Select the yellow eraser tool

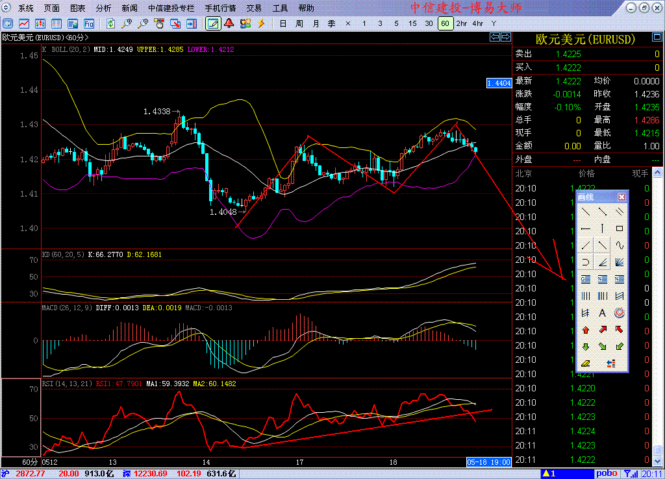pos(586,363)
